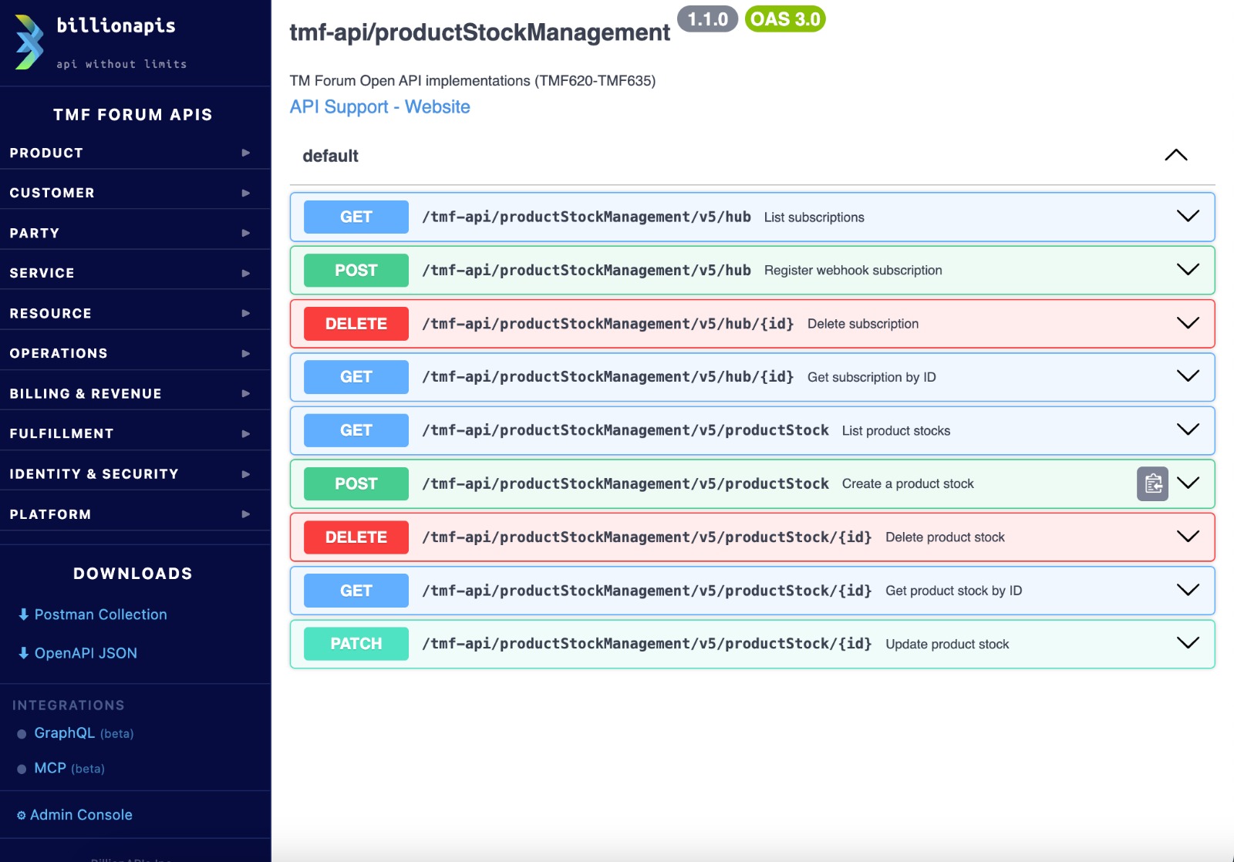Click the 1.1.0 version badge

[x=707, y=19]
